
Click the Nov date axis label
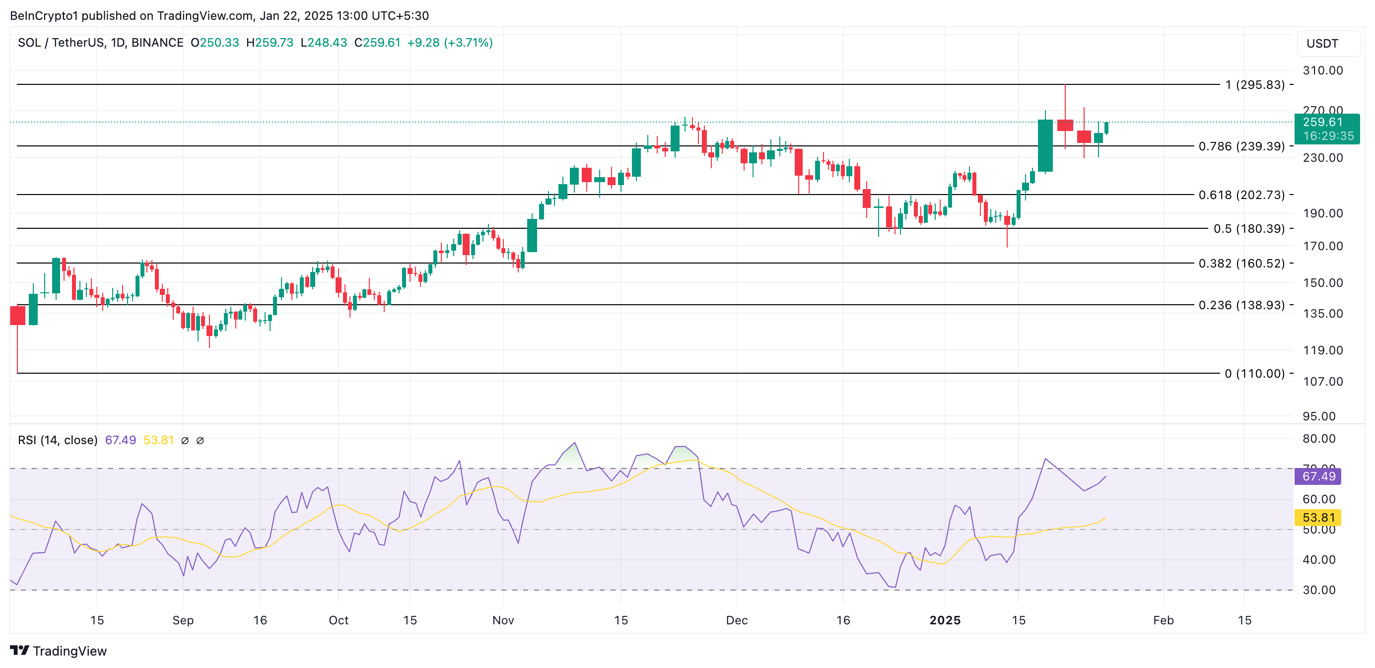[503, 620]
